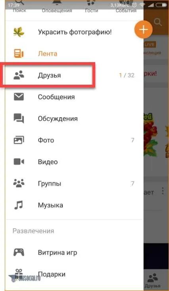This screenshot has width=169, height=291.
Task: Select Украсить фотографию! menu entry
Action: (x=74, y=32)
